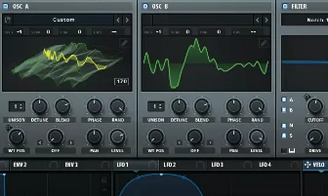Click the OSC A waveform view icon
Screen dimensions: 328x196
click(7, 20)
